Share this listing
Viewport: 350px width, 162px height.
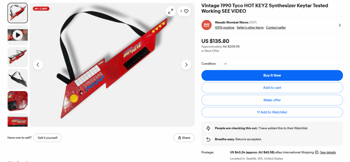pos(184,138)
